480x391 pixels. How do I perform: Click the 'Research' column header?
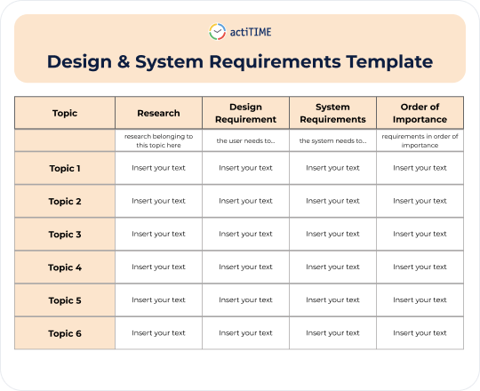coord(158,113)
